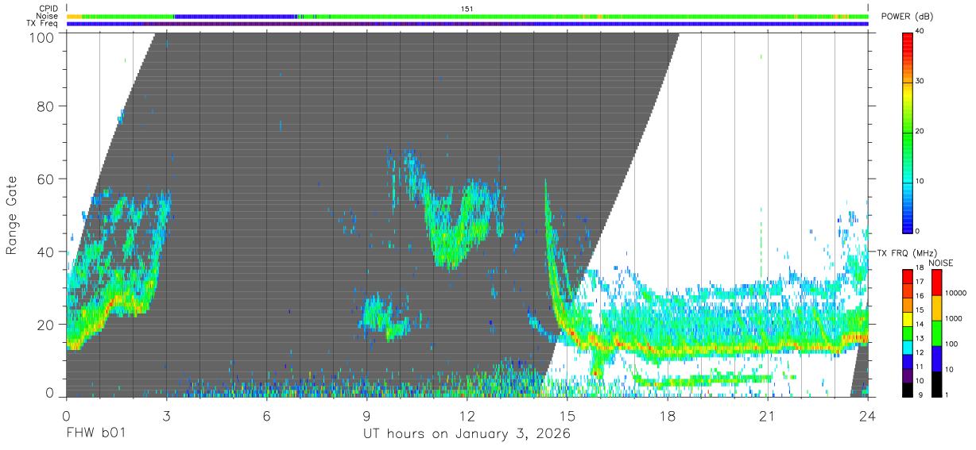Screen dimensions: 976x450
Task: Click the 20 label on power scale
Action: [x=920, y=131]
